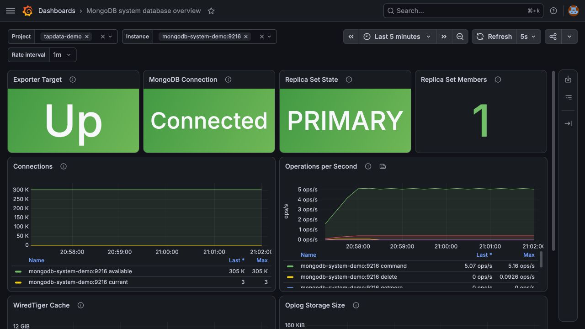This screenshot has width=585, height=329.
Task: Remove the tapdata-demo project tag
Action: pos(86,37)
